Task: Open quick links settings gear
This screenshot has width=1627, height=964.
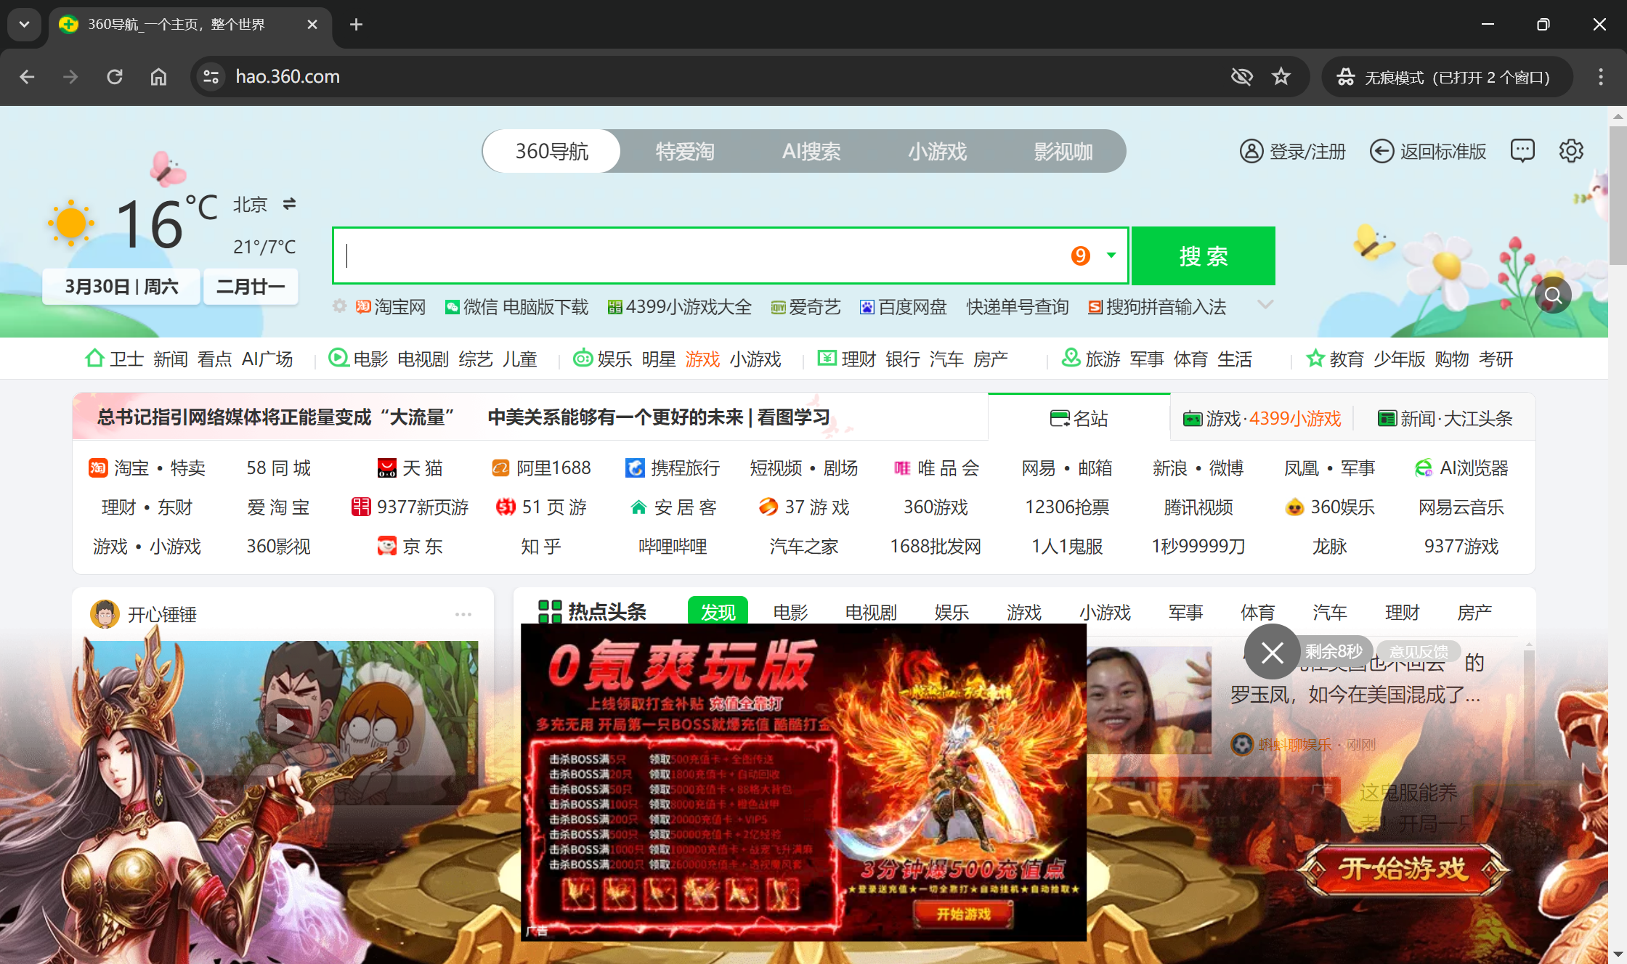Action: [x=339, y=306]
